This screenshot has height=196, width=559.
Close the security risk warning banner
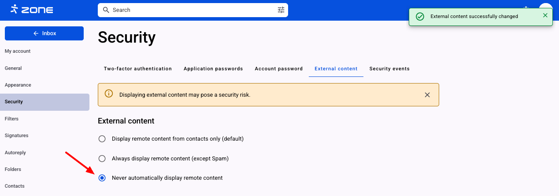pos(427,94)
